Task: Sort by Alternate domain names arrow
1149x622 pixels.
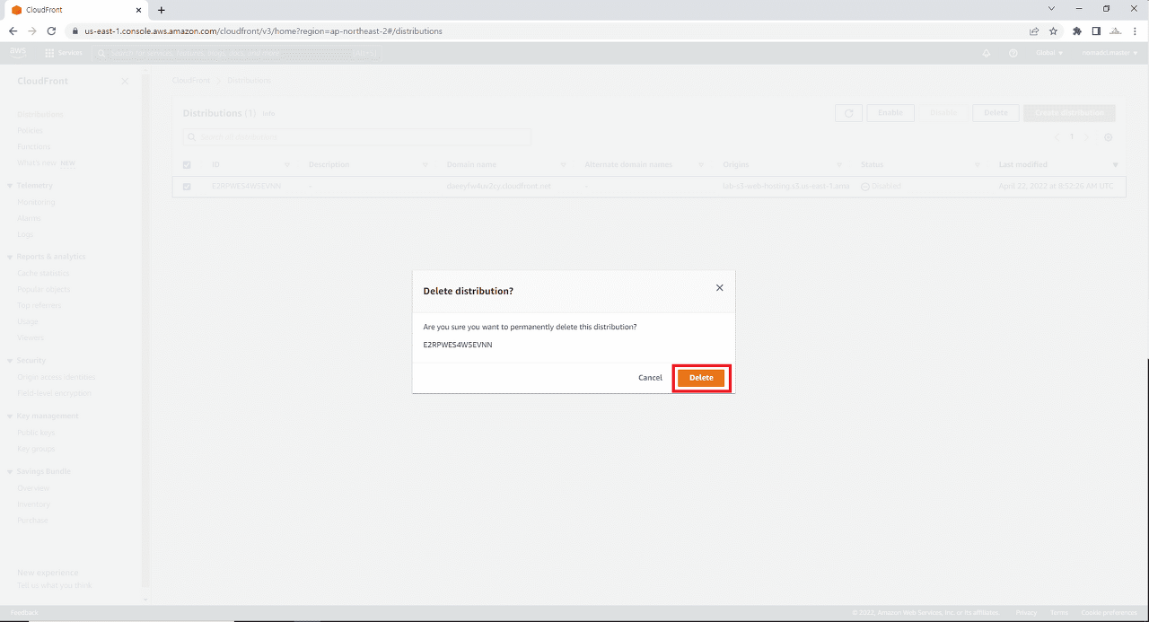Action: [x=702, y=165]
